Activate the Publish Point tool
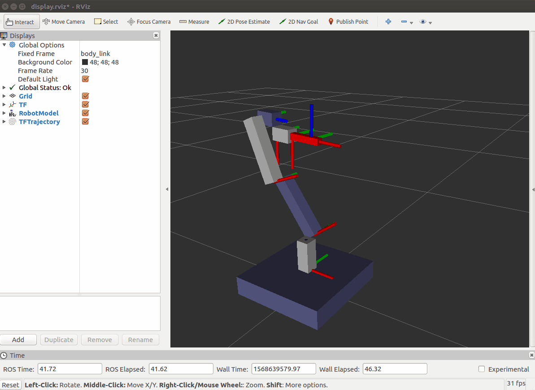Screen dimensions: 535x390 coord(348,21)
